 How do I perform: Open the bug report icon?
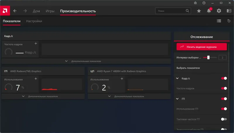(x=195, y=3)
